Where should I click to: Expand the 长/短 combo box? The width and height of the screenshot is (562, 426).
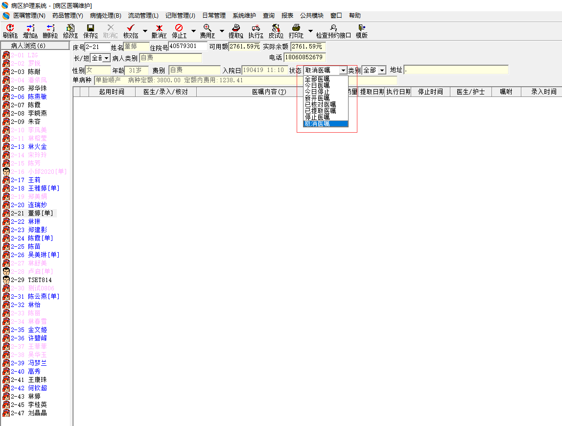click(106, 58)
